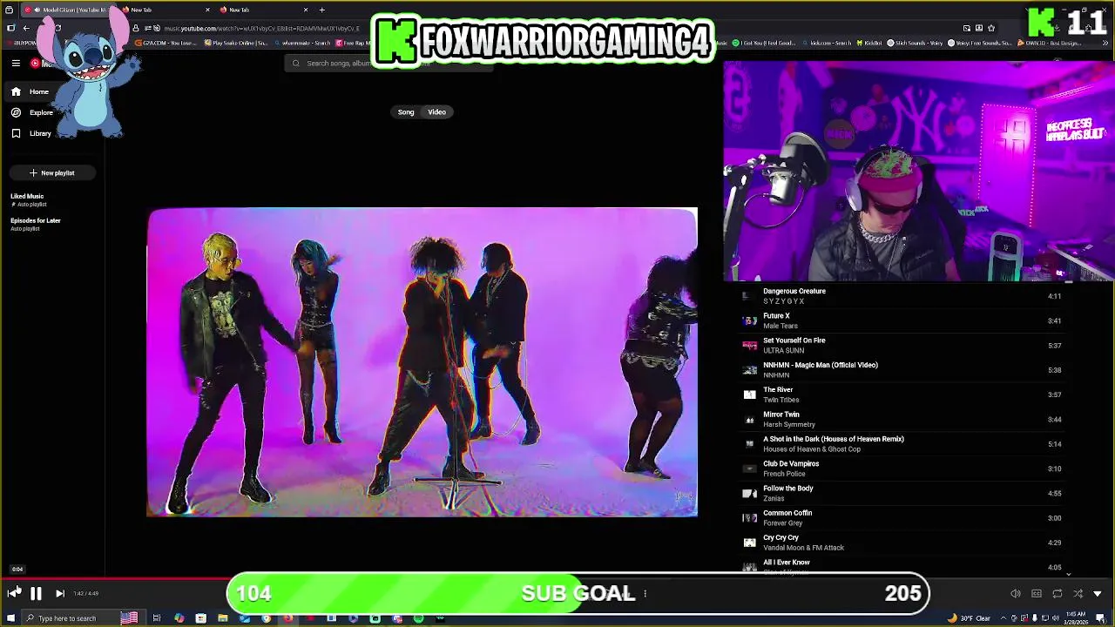This screenshot has height=627, width=1115.
Task: Click the music.youtube.com address bar
Action: [x=261, y=28]
